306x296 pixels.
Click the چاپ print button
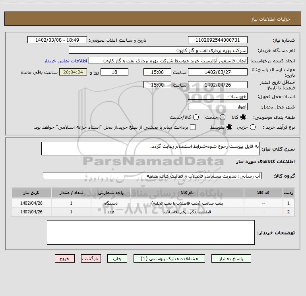[117, 259]
